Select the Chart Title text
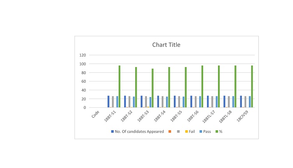The height and width of the screenshot is (168, 293). 166,45
